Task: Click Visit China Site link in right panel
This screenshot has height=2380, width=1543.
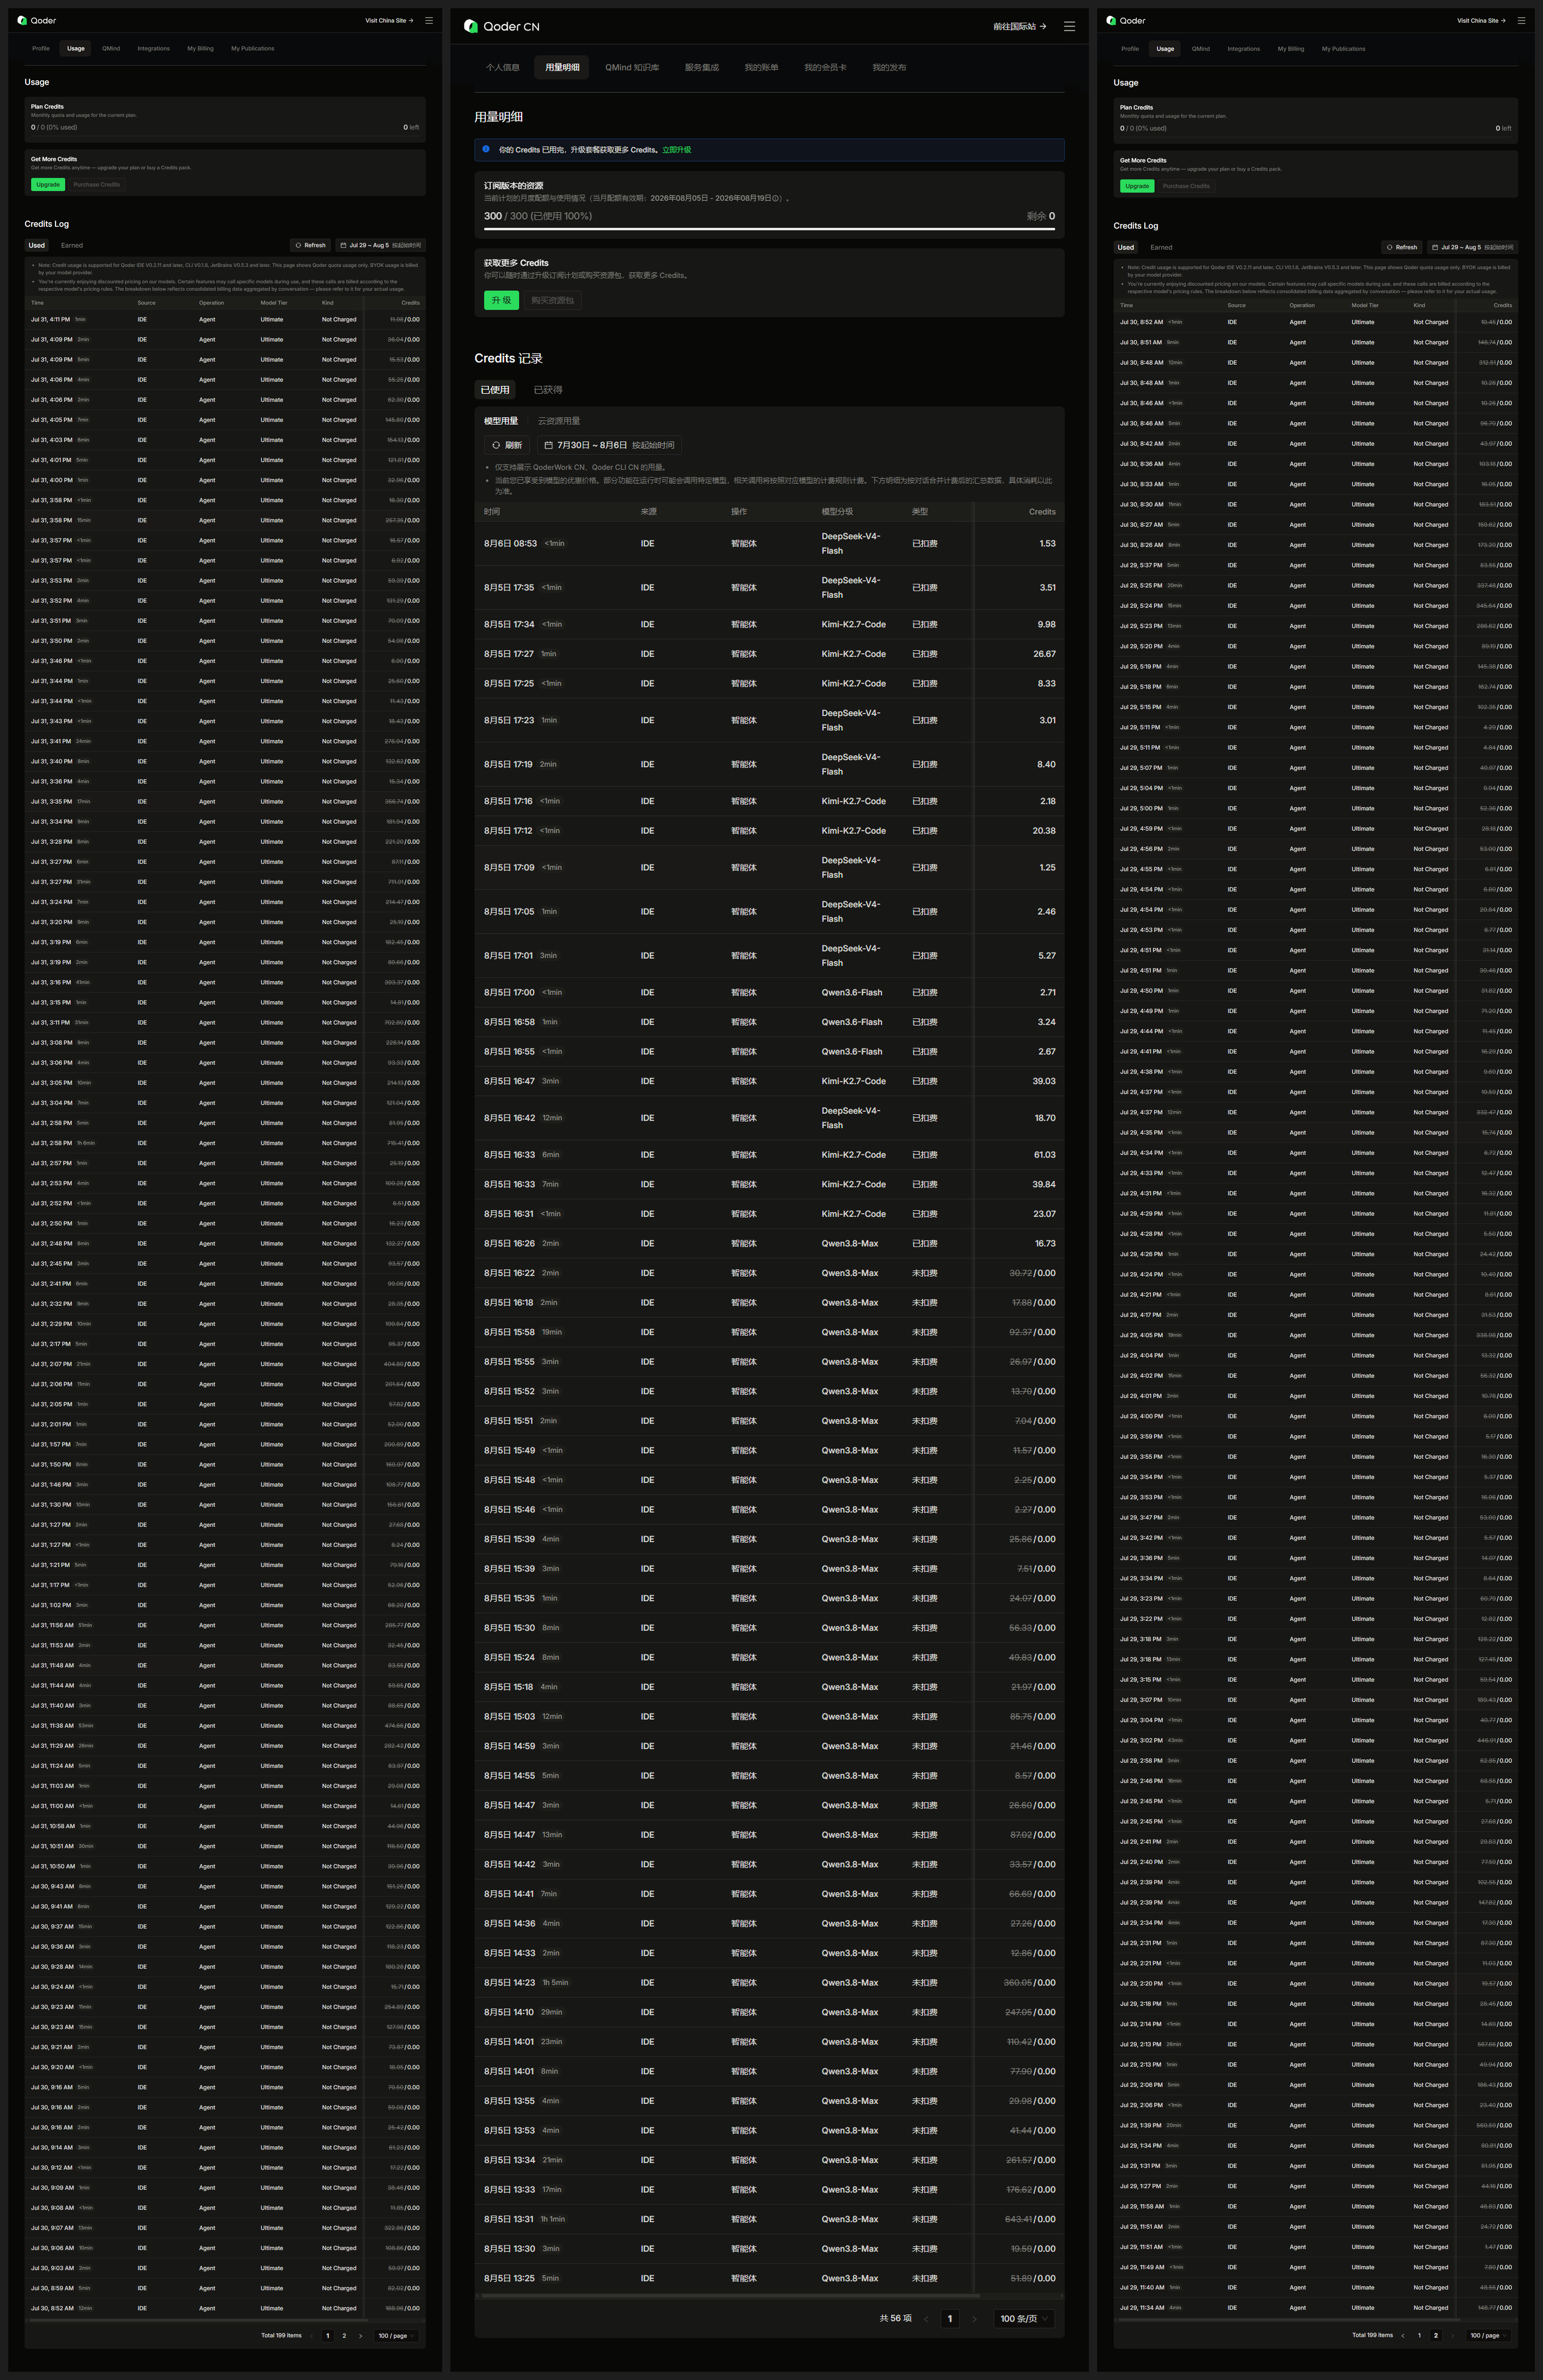Action: tap(1481, 20)
